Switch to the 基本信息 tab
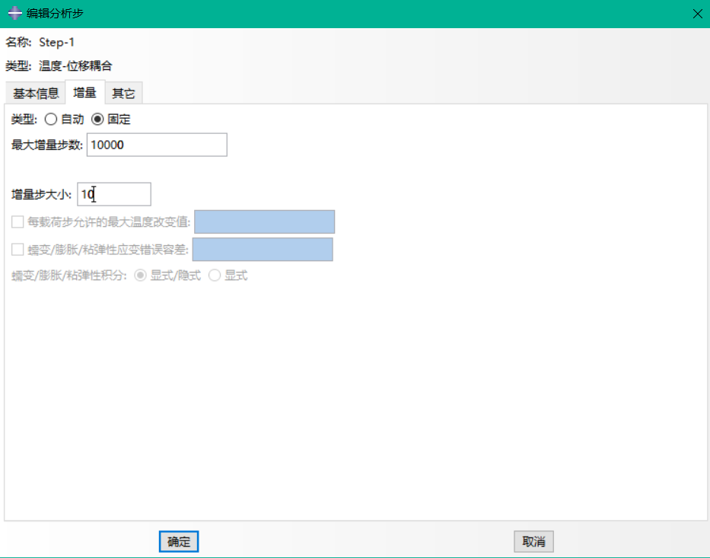710x558 pixels. [x=35, y=94]
